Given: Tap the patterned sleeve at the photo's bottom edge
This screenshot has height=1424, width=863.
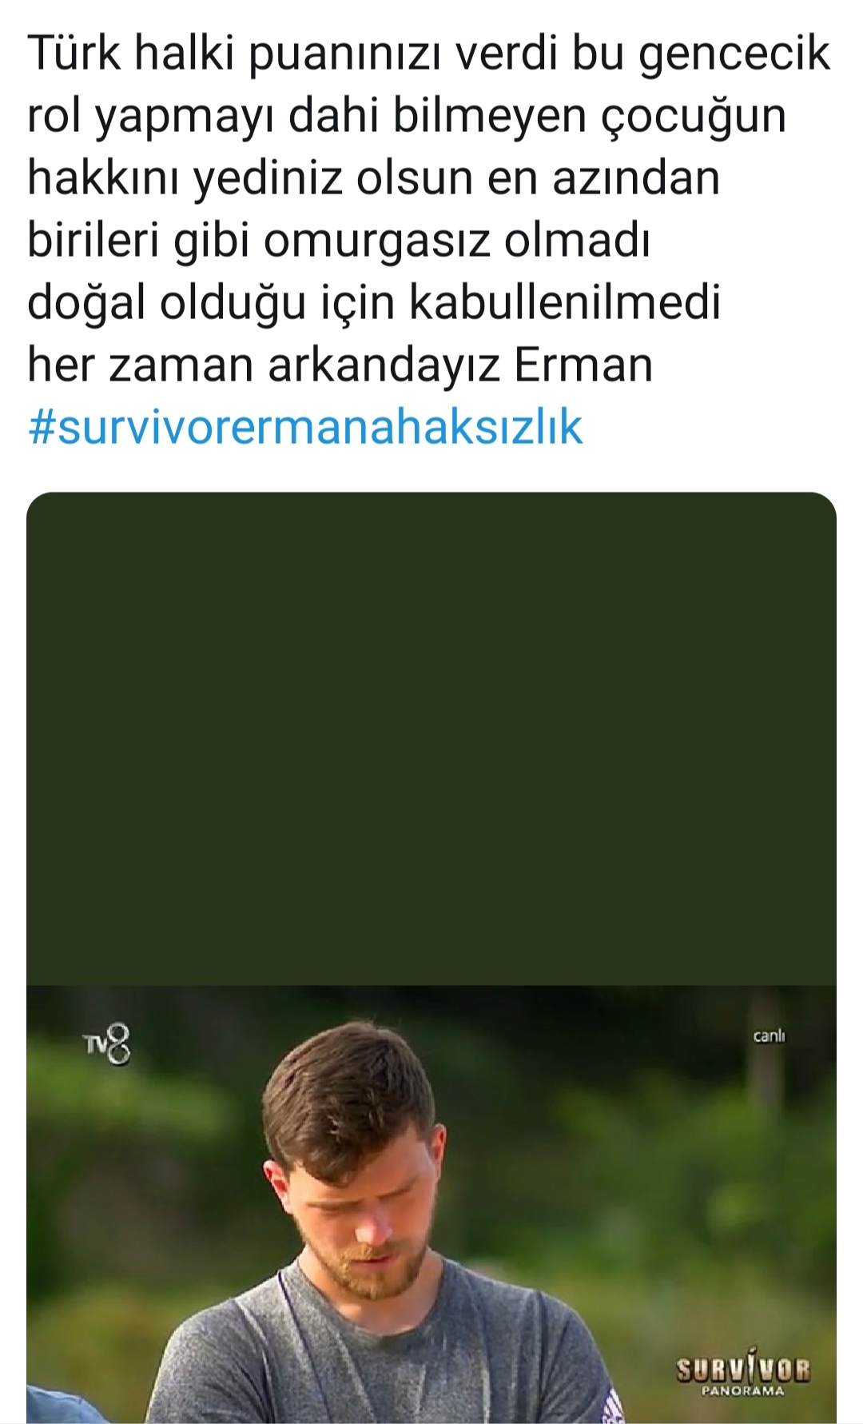Looking at the screenshot, I should coord(610,1406).
